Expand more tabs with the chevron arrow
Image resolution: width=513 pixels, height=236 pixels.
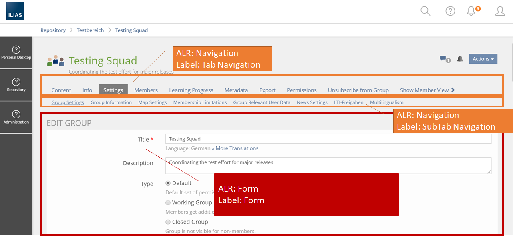pyautogui.click(x=453, y=90)
